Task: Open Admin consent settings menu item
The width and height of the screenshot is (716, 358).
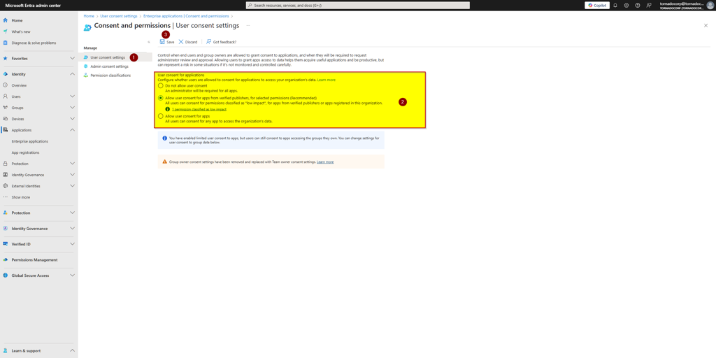Action: (109, 66)
